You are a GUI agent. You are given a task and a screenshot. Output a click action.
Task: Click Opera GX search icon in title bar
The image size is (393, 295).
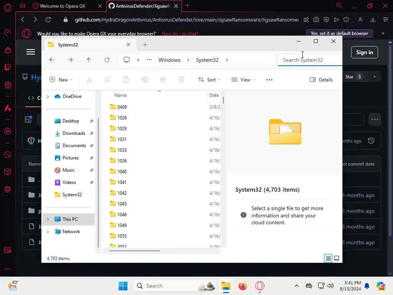(339, 5)
